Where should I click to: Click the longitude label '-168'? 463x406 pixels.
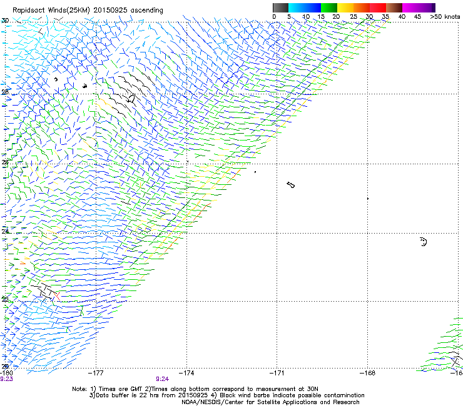pos(368,373)
